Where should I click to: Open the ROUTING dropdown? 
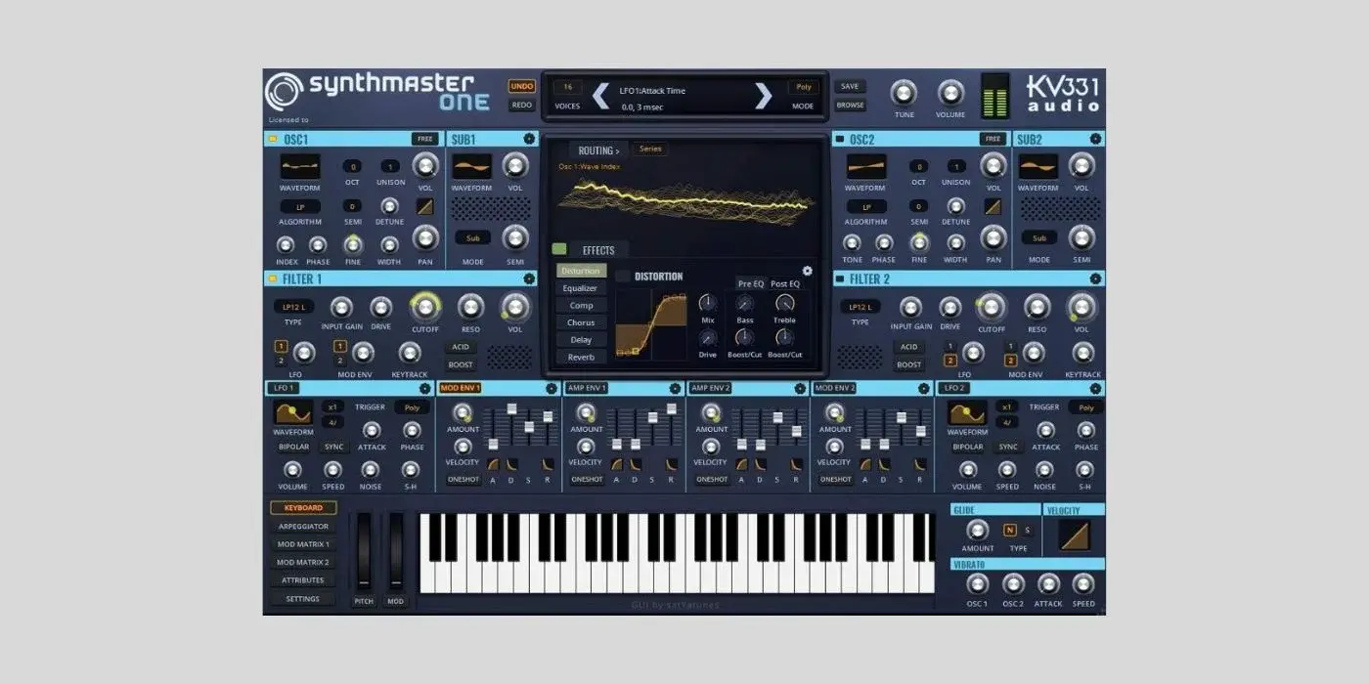(x=599, y=148)
